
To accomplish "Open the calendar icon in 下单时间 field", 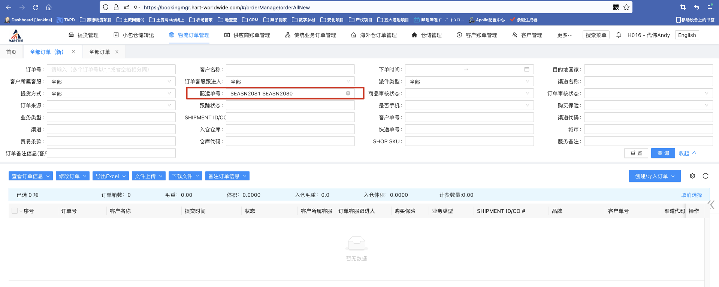I will [526, 69].
